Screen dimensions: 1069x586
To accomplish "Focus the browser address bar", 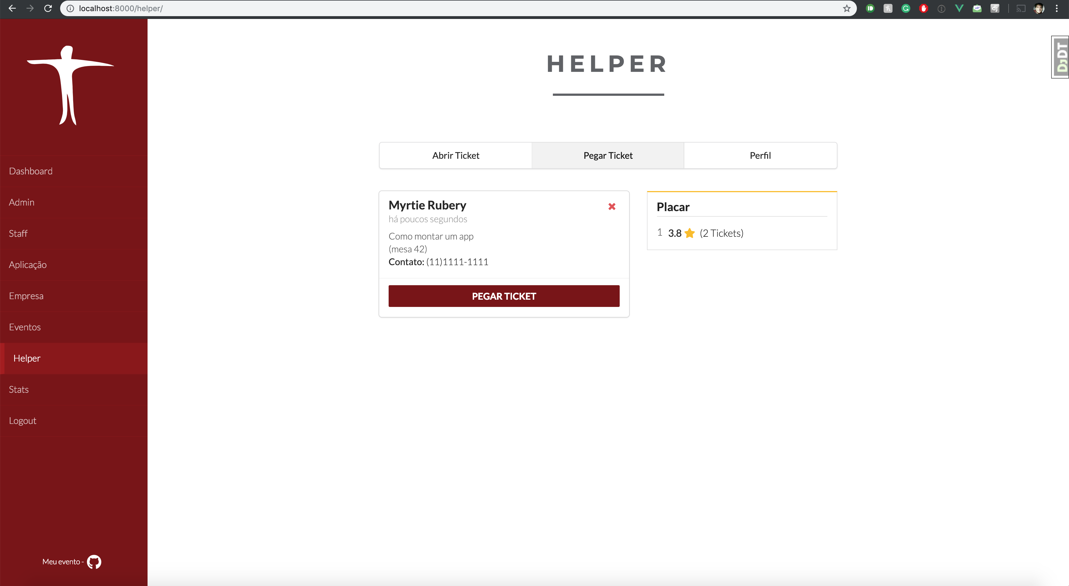I will click(415, 8).
